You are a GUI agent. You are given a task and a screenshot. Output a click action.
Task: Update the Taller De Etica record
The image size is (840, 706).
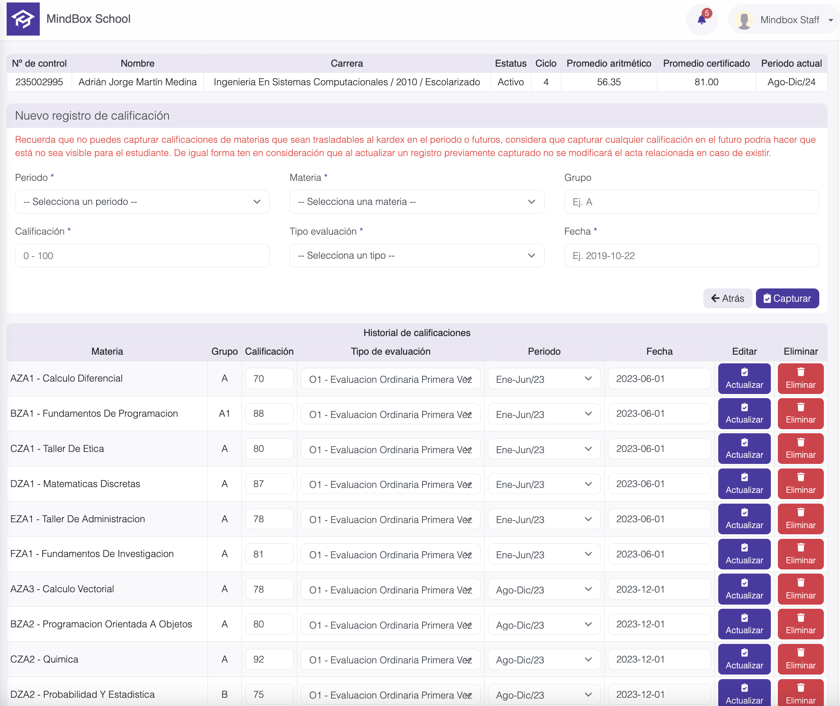[x=744, y=449]
